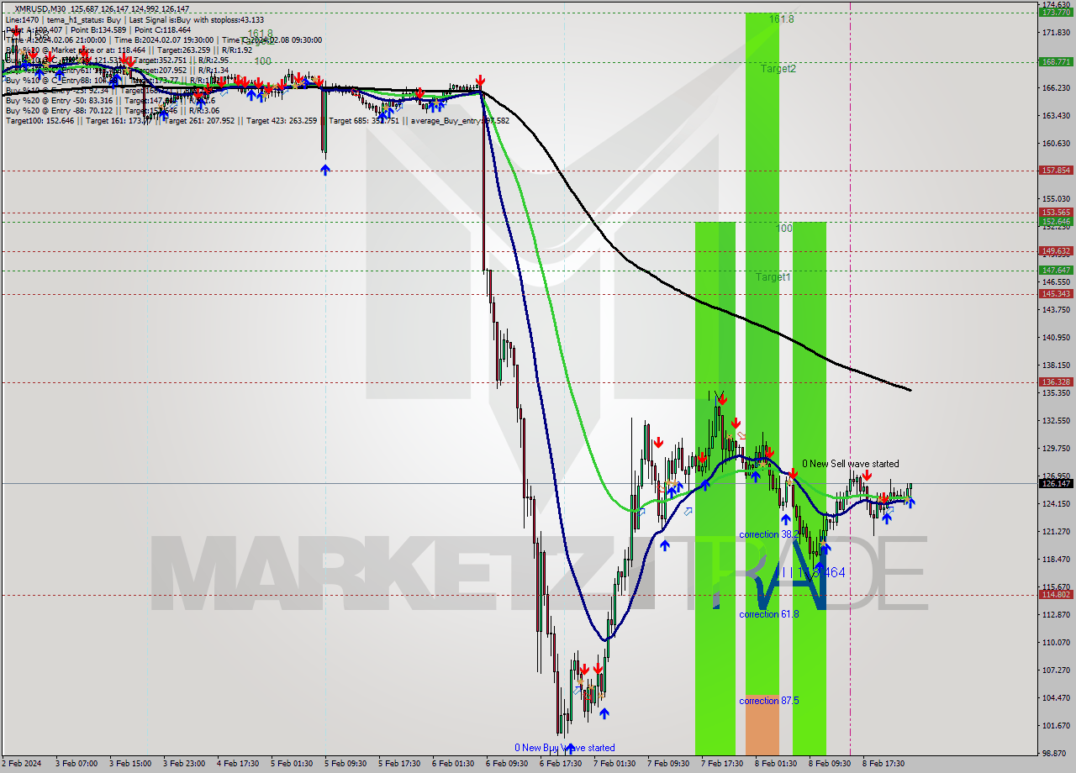This screenshot has width=1076, height=773.
Task: Click the 140.950 price scale value
Action: pyautogui.click(x=1056, y=338)
